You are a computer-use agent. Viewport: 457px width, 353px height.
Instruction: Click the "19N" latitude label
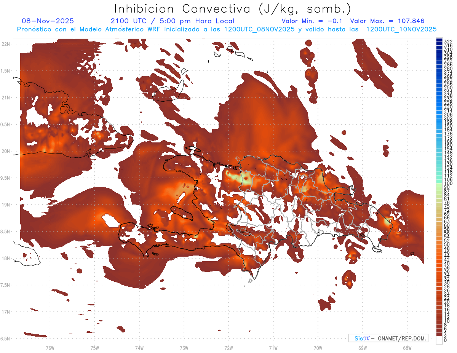pyautogui.click(x=6, y=205)
